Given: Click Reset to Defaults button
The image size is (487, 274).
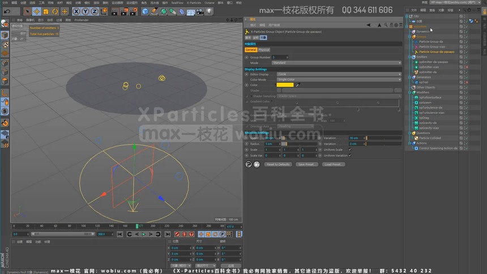Looking at the screenshot, I should pos(278,164).
